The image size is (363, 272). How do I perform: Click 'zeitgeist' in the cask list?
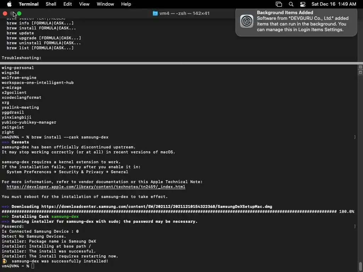[x=13, y=127]
